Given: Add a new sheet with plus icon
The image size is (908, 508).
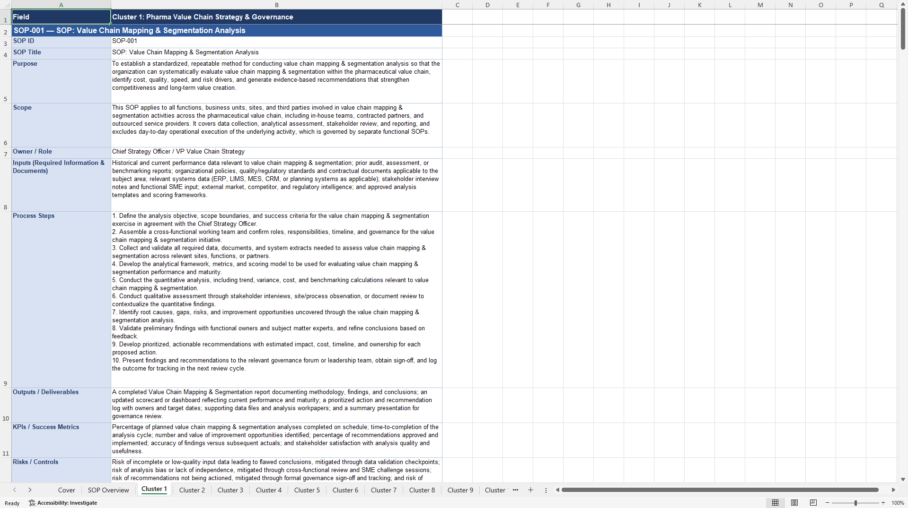Looking at the screenshot, I should (530, 490).
